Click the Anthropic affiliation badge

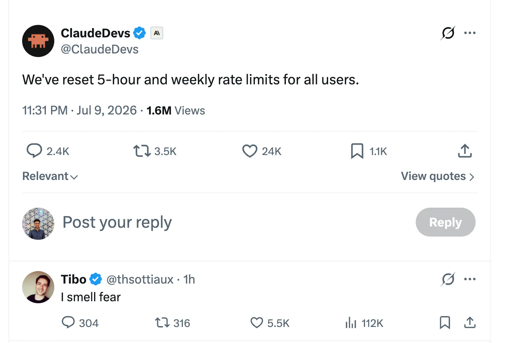tap(157, 33)
